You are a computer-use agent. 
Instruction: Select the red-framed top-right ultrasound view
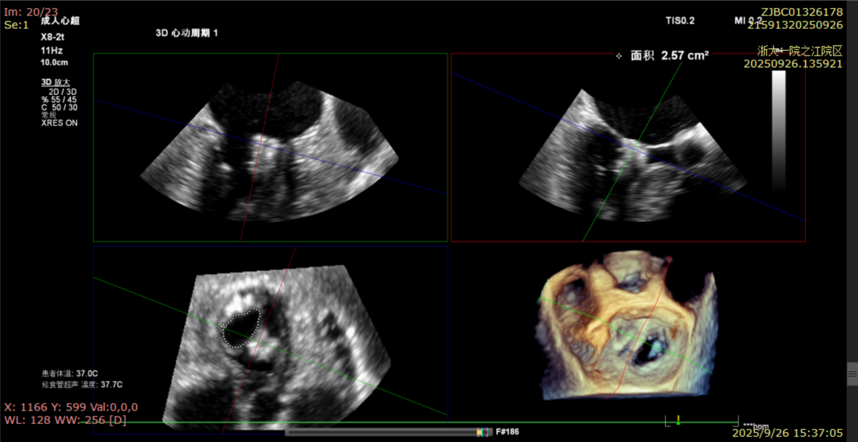click(628, 147)
